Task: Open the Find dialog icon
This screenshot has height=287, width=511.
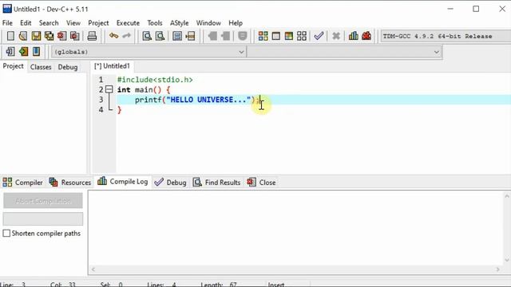Action: pyautogui.click(x=147, y=36)
